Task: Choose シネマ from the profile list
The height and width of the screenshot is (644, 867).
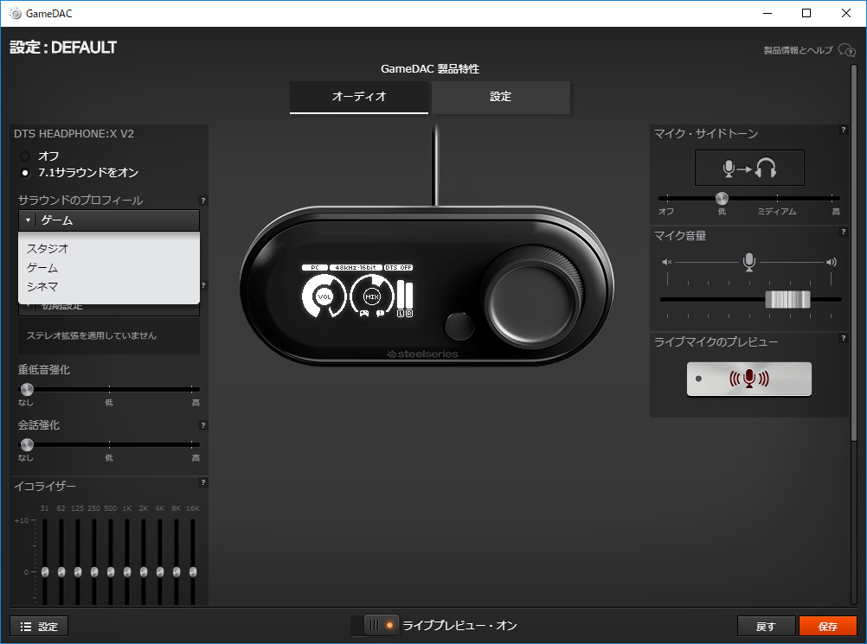Action: point(109,287)
